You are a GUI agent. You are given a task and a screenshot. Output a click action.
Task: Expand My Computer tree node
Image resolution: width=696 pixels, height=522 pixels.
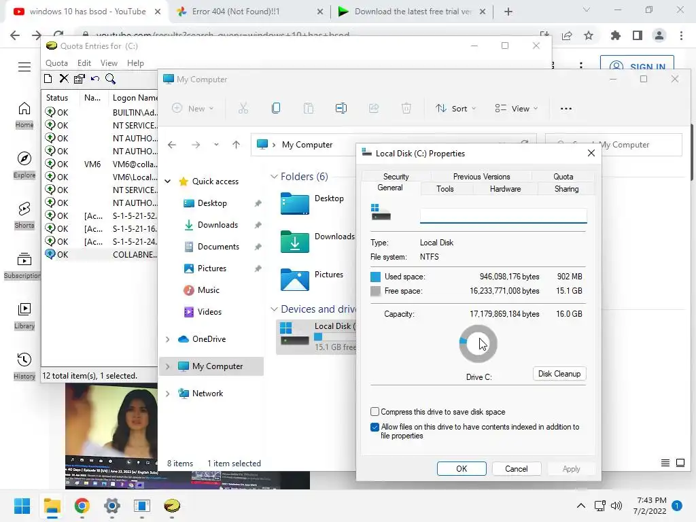click(168, 366)
